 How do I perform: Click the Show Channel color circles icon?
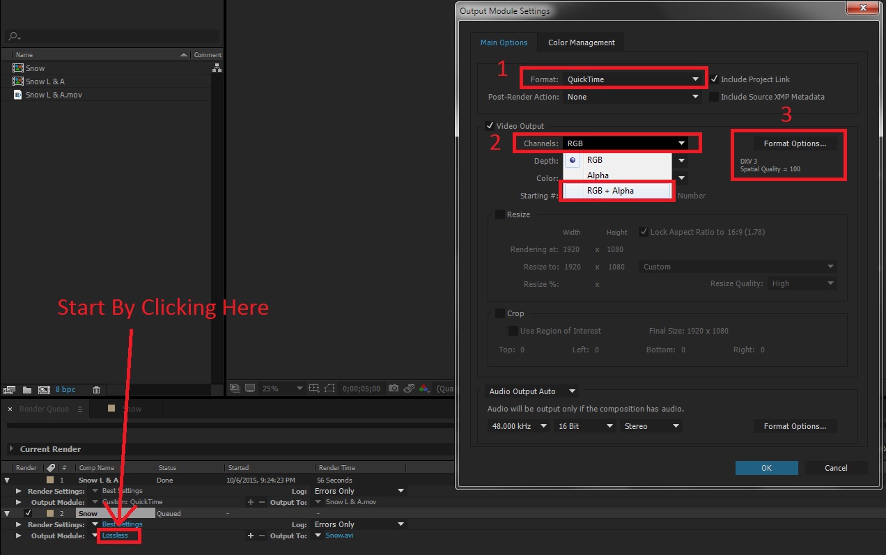pyautogui.click(x=423, y=389)
